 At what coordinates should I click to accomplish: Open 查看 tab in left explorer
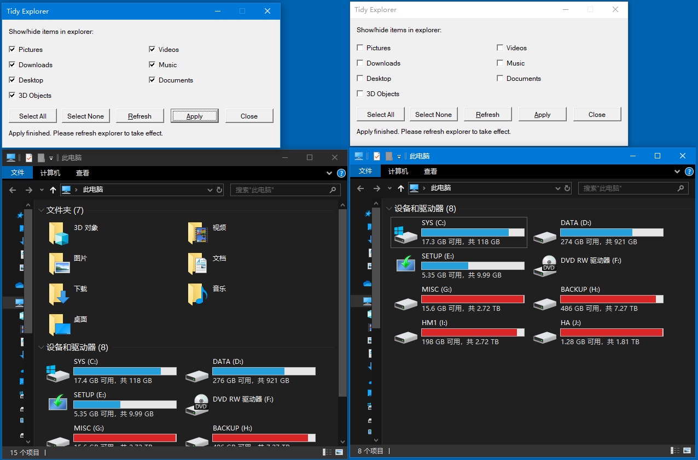tap(83, 173)
